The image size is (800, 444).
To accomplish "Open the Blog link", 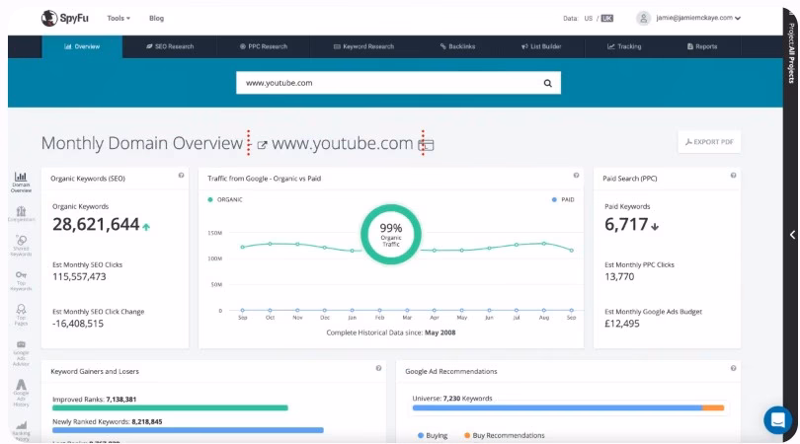I will 156,18.
